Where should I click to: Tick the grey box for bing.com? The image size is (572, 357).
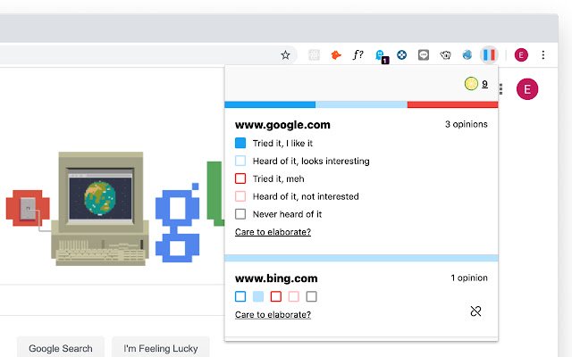point(312,296)
